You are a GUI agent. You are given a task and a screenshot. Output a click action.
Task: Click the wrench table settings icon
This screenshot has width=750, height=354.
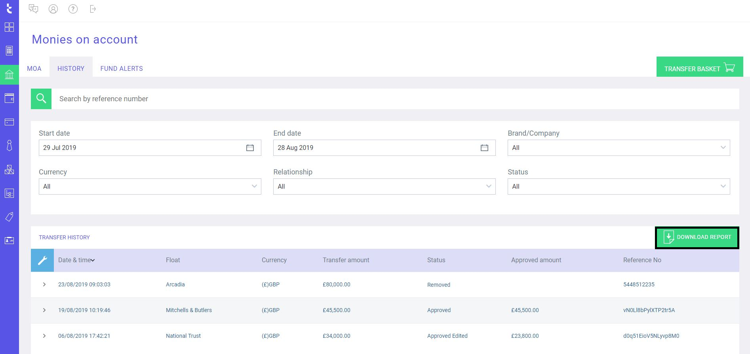[x=42, y=260]
